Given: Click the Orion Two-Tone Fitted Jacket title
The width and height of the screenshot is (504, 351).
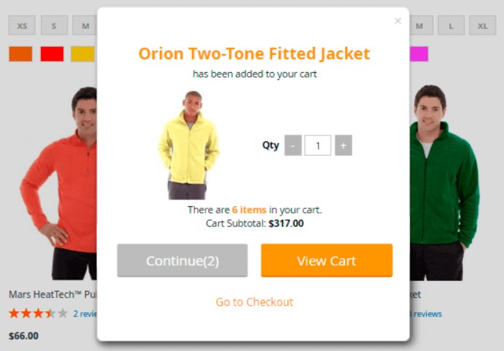Looking at the screenshot, I should point(254,53).
